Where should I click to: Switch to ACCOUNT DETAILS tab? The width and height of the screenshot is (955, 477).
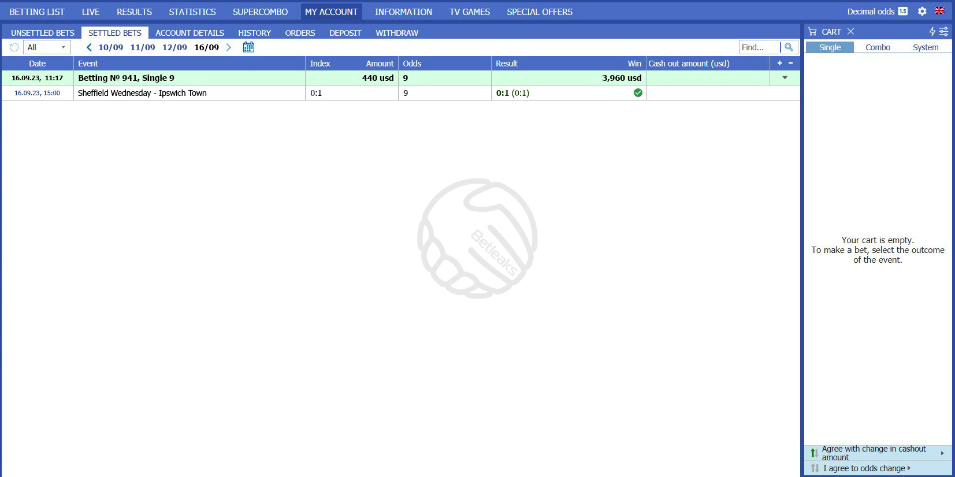(189, 33)
